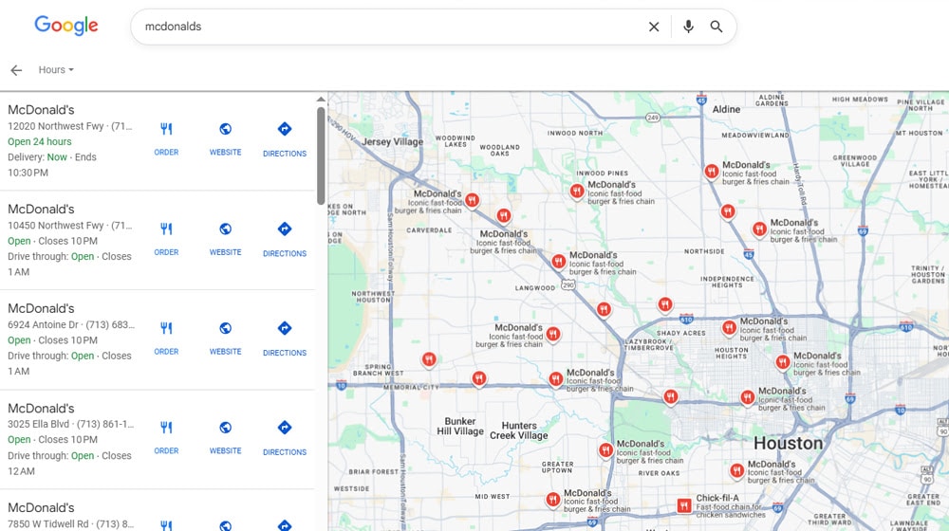The width and height of the screenshot is (949, 531).
Task: Go back using the left arrow
Action: (x=16, y=70)
